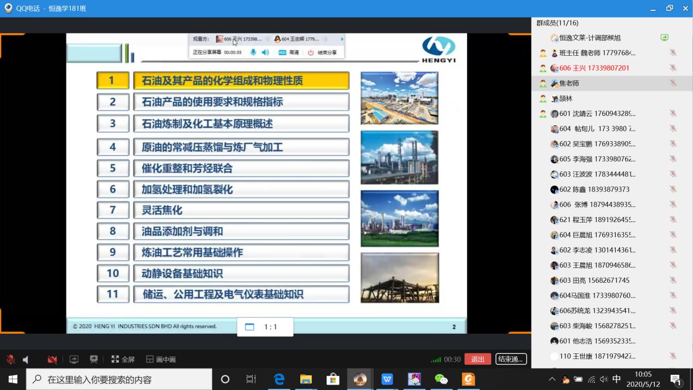The image size is (693, 390).
Task: Select member 焦老师 in the member list
Action: (569, 83)
